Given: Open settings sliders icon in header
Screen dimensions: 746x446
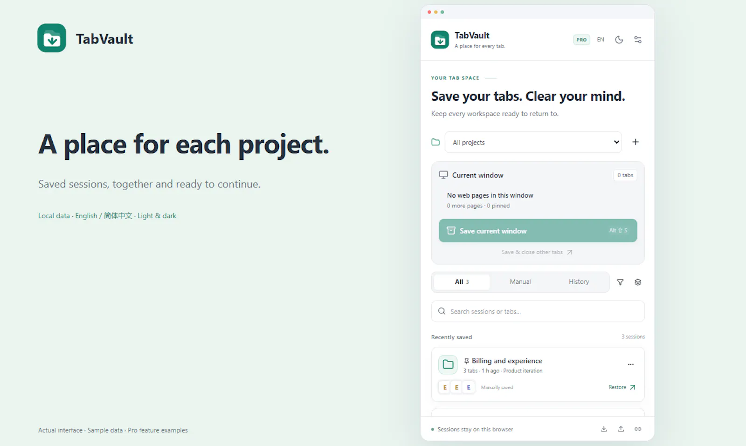Looking at the screenshot, I should tap(638, 40).
